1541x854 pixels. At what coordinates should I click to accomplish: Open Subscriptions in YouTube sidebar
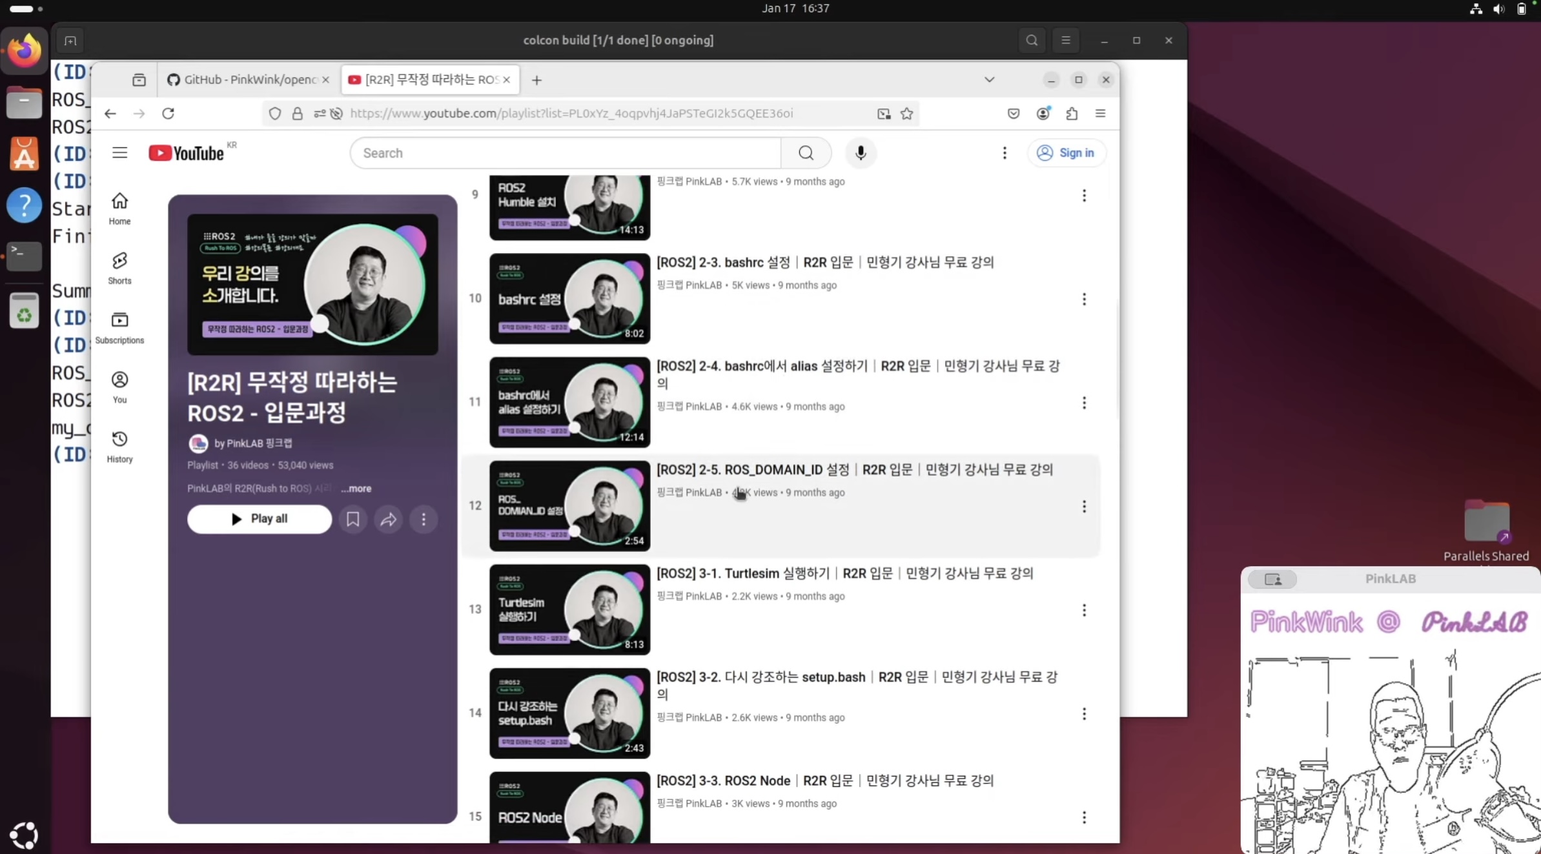tap(119, 327)
